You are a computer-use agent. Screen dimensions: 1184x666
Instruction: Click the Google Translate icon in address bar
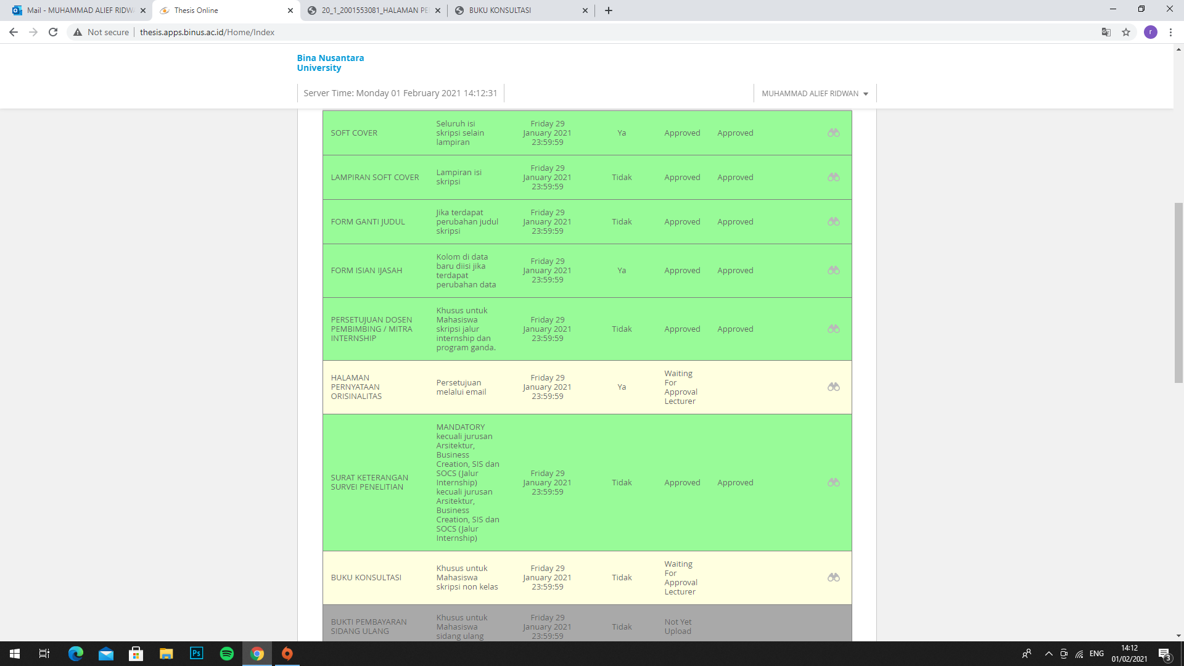click(1106, 32)
